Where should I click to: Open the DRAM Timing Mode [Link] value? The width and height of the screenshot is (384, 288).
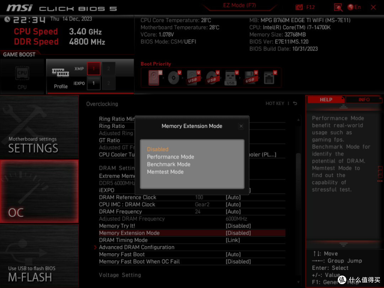[233, 240]
